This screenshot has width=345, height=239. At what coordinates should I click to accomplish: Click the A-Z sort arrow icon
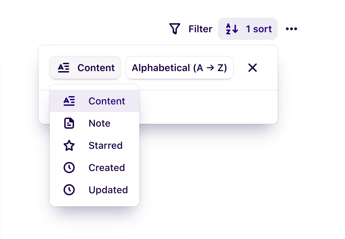232,29
